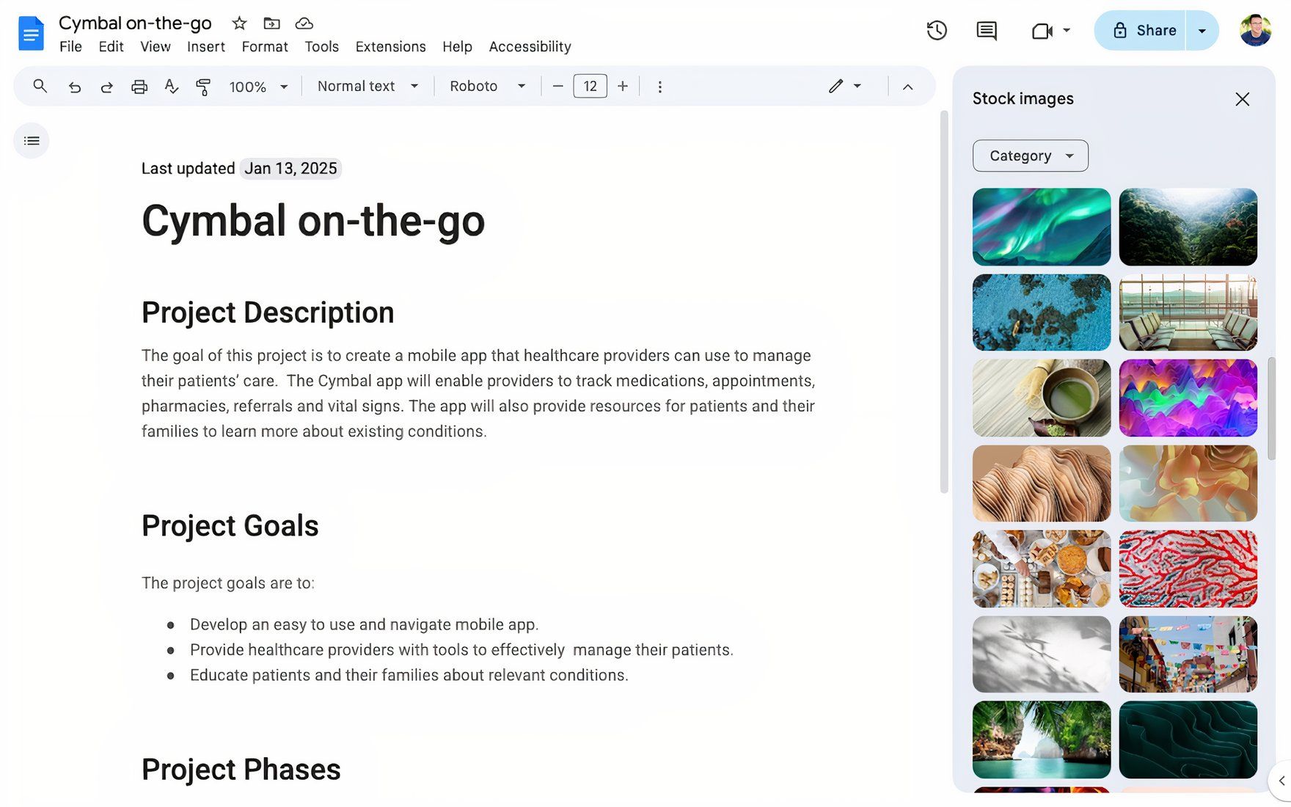The height and width of the screenshot is (807, 1291).
Task: Open the Extensions menu
Action: click(390, 47)
